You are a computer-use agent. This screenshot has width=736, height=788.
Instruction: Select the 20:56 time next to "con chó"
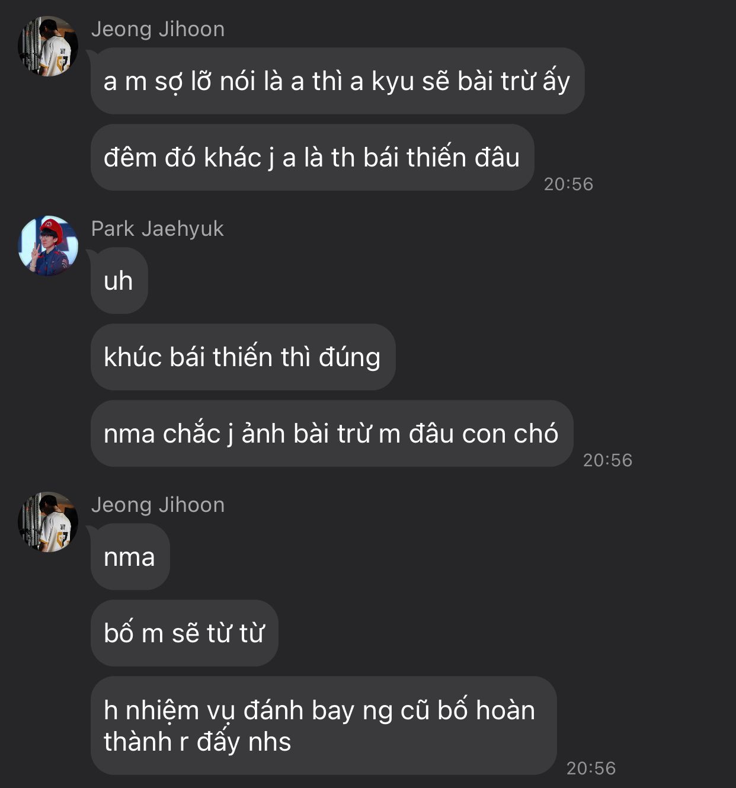click(607, 460)
